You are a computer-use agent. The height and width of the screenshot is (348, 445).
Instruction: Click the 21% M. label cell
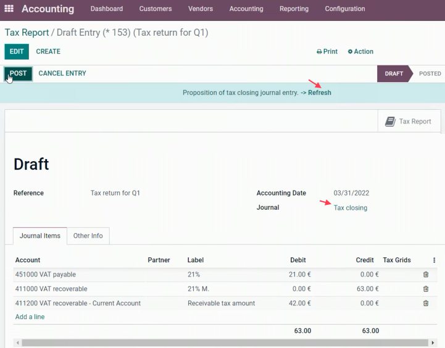(x=198, y=289)
